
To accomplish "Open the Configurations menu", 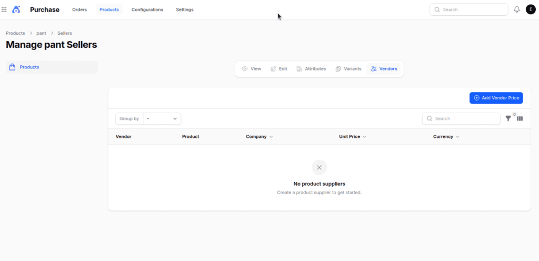I will (x=147, y=9).
